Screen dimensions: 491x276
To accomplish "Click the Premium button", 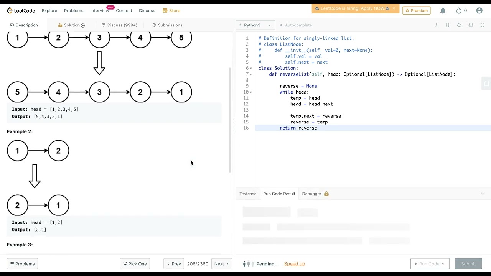I will click(416, 11).
